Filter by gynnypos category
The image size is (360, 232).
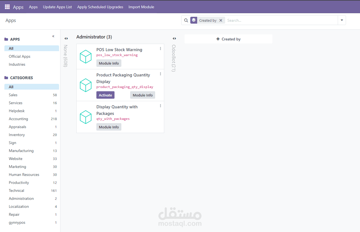tap(32, 222)
